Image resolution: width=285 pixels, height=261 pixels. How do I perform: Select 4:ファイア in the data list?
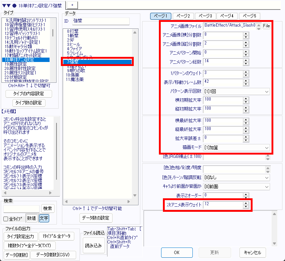coord(75,48)
